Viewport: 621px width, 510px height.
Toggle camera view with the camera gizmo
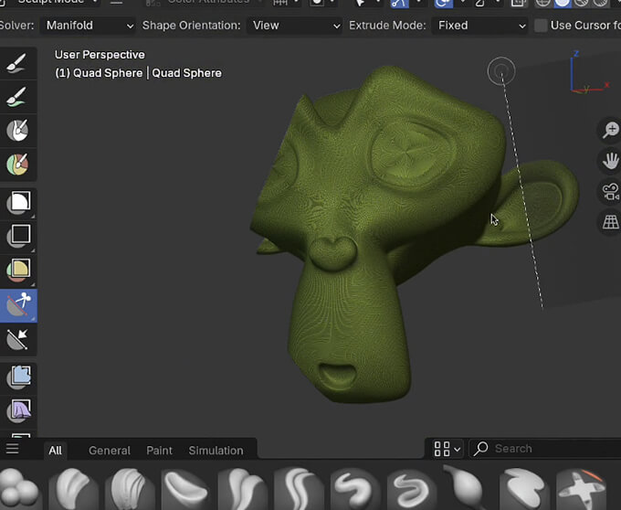click(x=610, y=191)
